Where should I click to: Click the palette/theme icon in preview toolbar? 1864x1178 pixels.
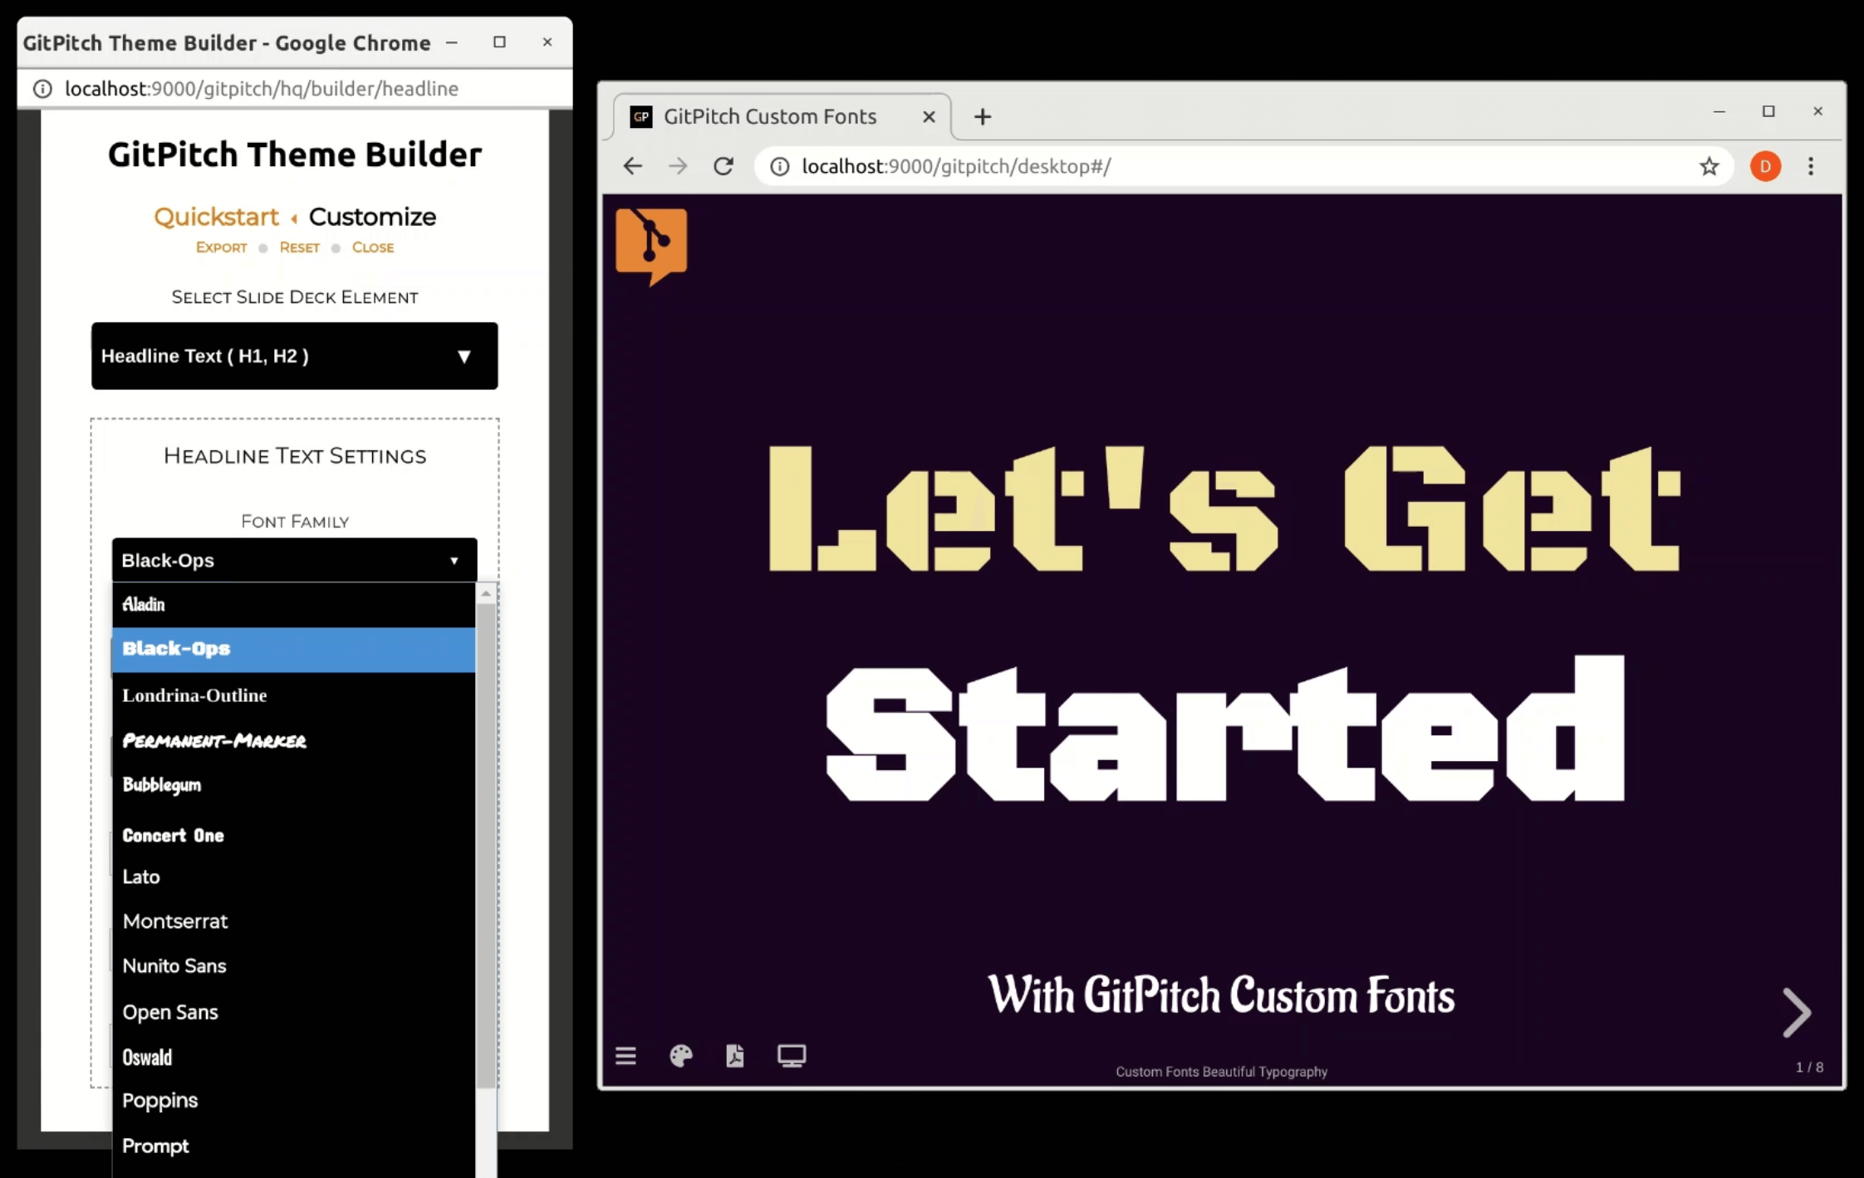click(681, 1056)
